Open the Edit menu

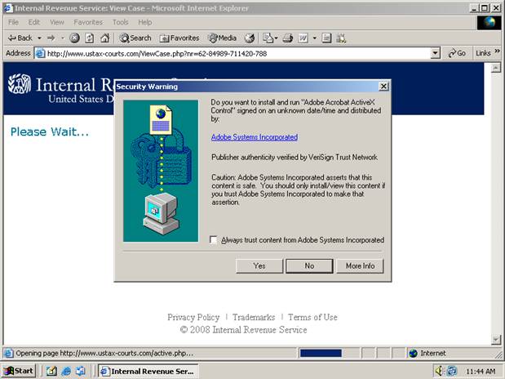(x=33, y=22)
